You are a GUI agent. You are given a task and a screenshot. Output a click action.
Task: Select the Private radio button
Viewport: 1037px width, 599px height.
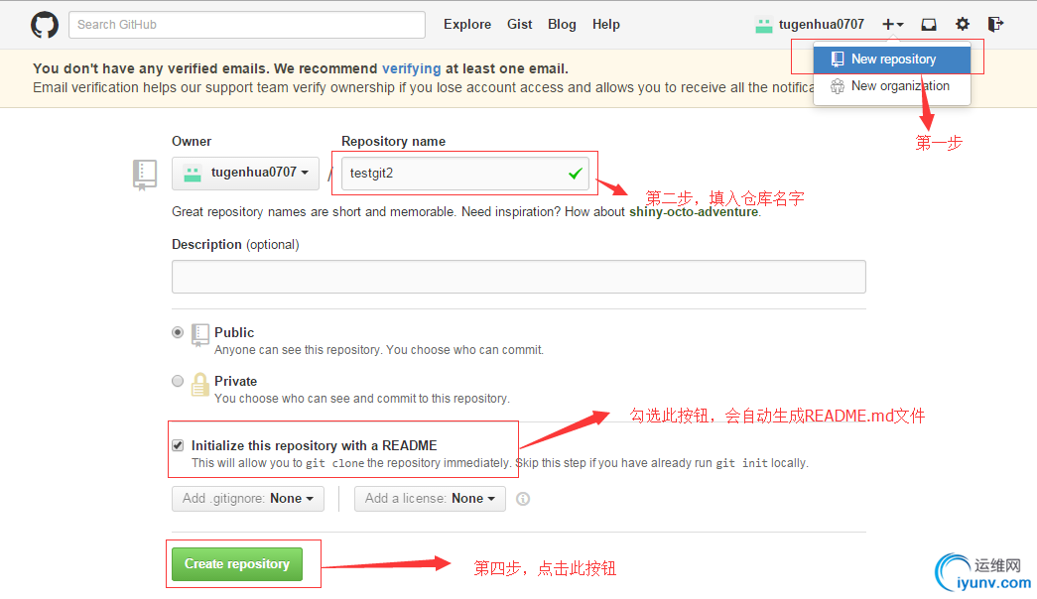(178, 381)
